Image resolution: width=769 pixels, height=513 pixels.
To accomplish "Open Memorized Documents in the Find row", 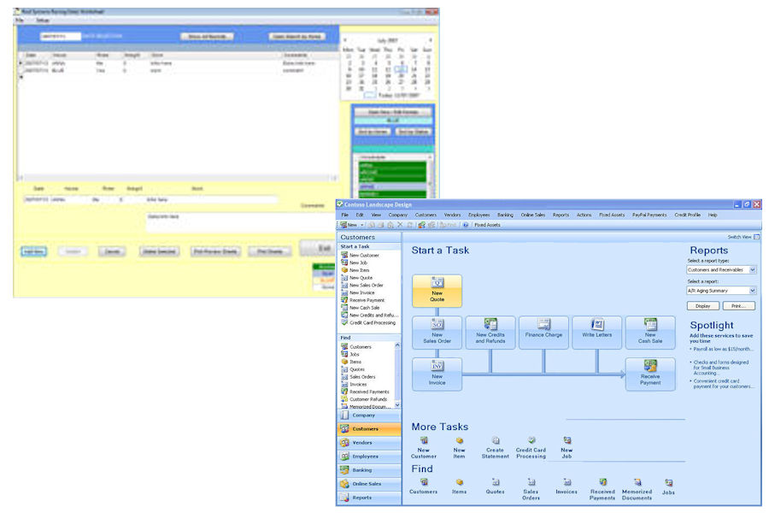I will click(x=637, y=488).
